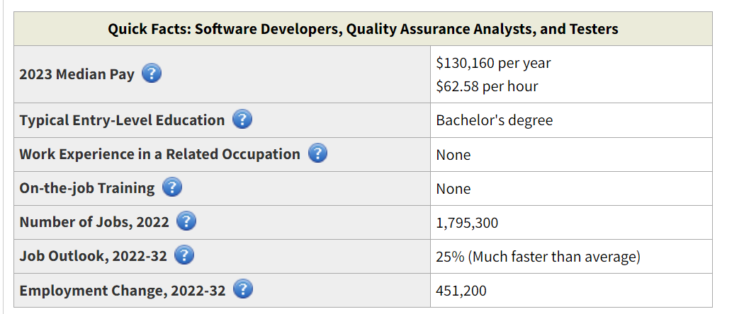Click the "Bachelor's degree" cell text
This screenshot has height=314, width=744.
tap(494, 120)
